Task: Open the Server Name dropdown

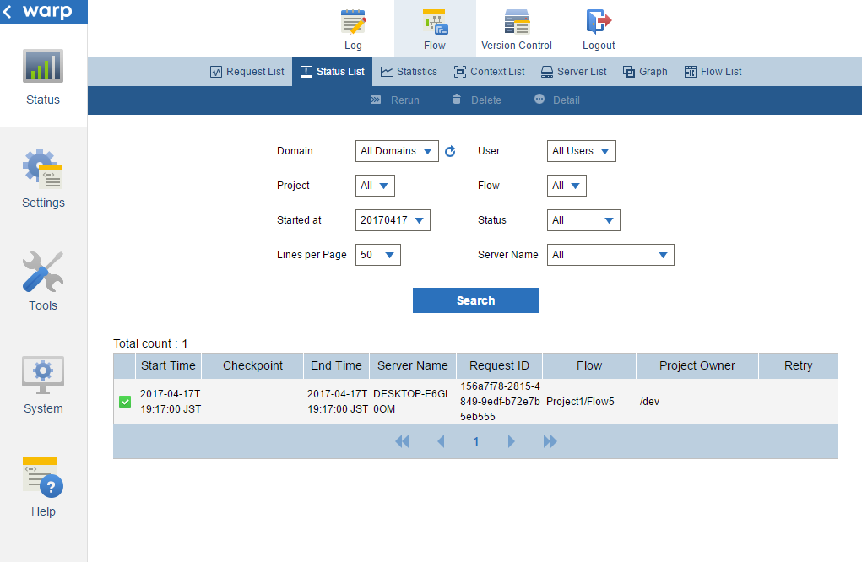Action: [x=610, y=254]
